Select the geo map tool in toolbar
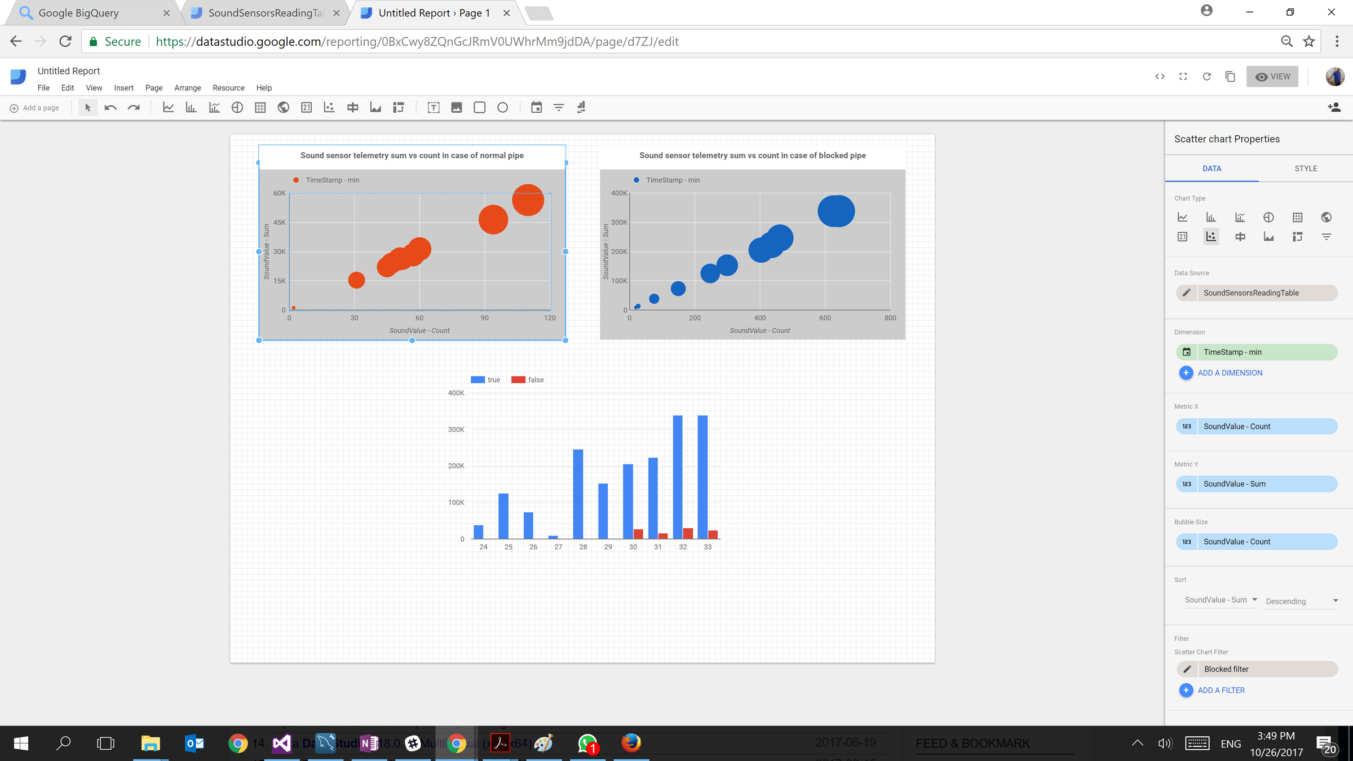 pos(284,108)
